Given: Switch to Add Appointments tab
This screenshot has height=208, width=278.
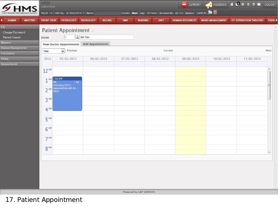Looking at the screenshot, I should (x=96, y=44).
